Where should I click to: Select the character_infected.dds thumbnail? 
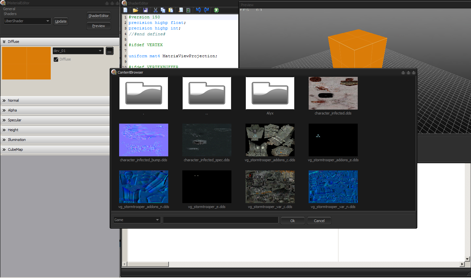[x=333, y=93]
